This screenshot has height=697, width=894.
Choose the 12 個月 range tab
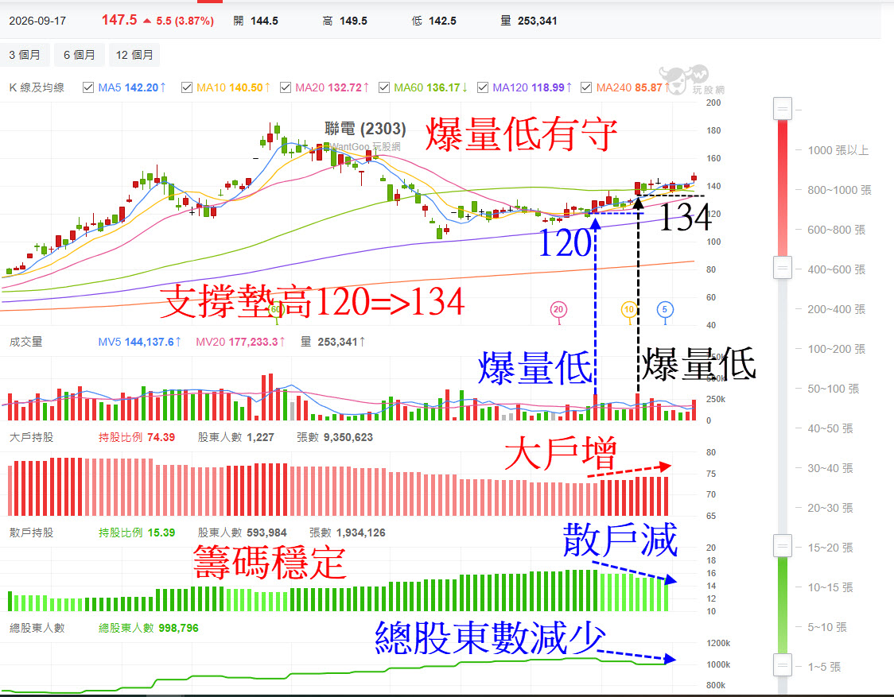click(134, 55)
